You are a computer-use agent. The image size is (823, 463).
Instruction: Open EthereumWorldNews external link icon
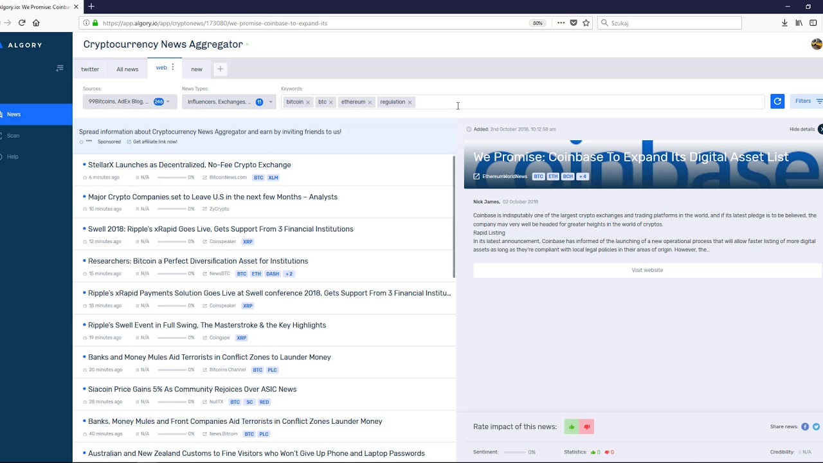[x=476, y=176]
